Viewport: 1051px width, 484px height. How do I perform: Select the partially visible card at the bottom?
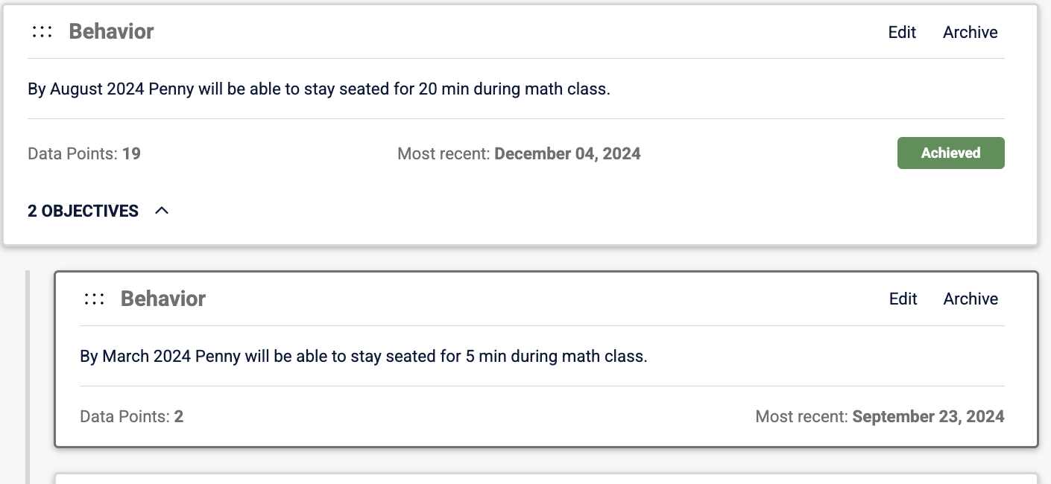coord(546,478)
